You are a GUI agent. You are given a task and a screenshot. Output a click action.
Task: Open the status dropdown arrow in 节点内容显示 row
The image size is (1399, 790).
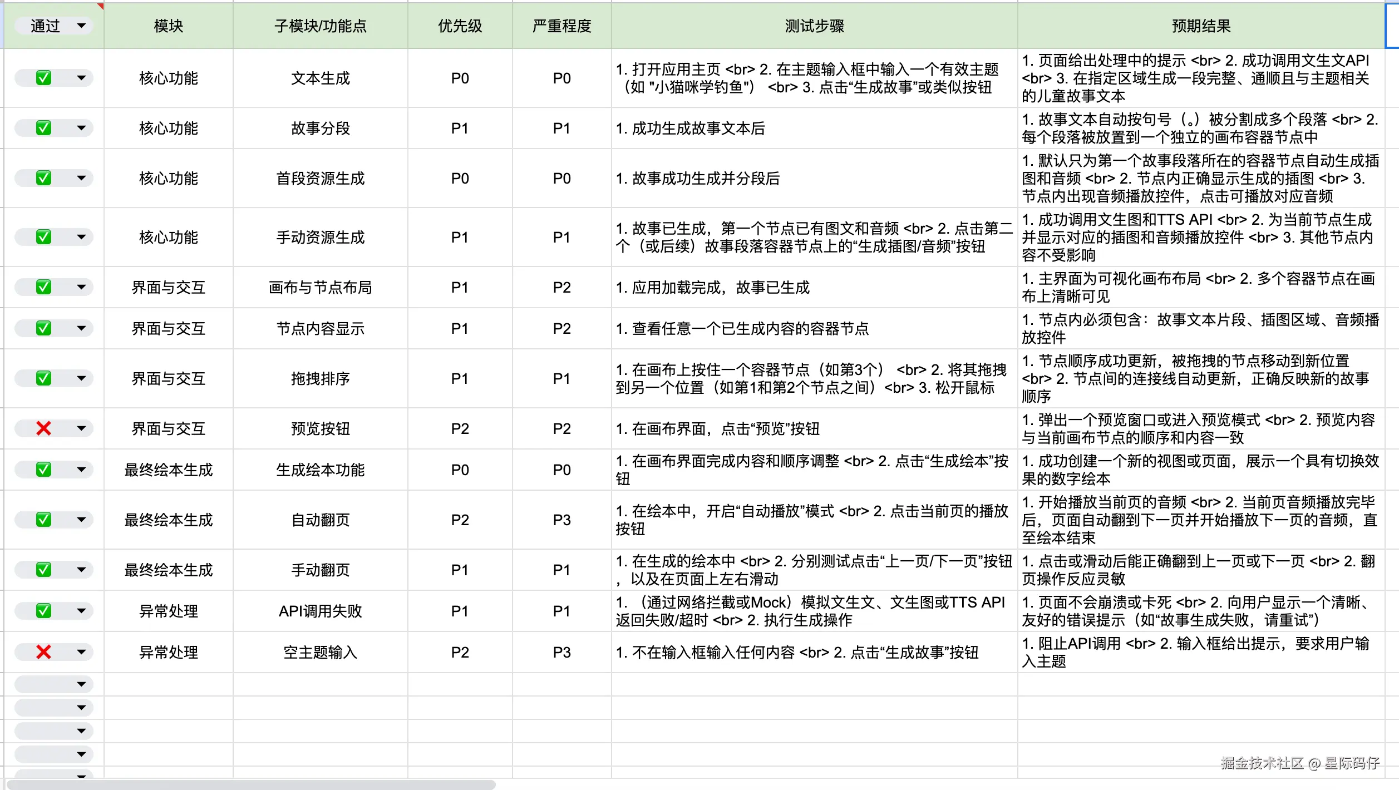coord(81,328)
